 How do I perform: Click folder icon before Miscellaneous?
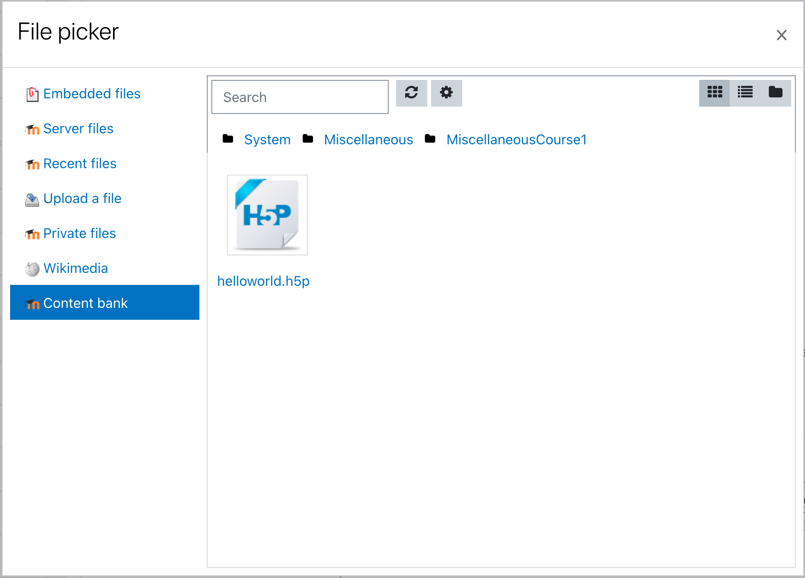(x=308, y=139)
